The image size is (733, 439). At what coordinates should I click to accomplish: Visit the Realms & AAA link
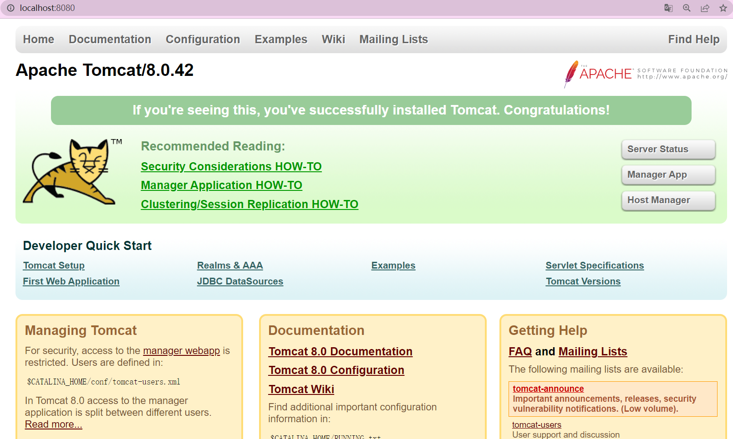(x=230, y=265)
